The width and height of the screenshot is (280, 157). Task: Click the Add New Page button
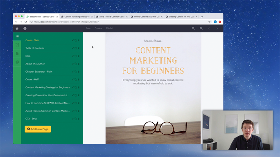(x=38, y=129)
